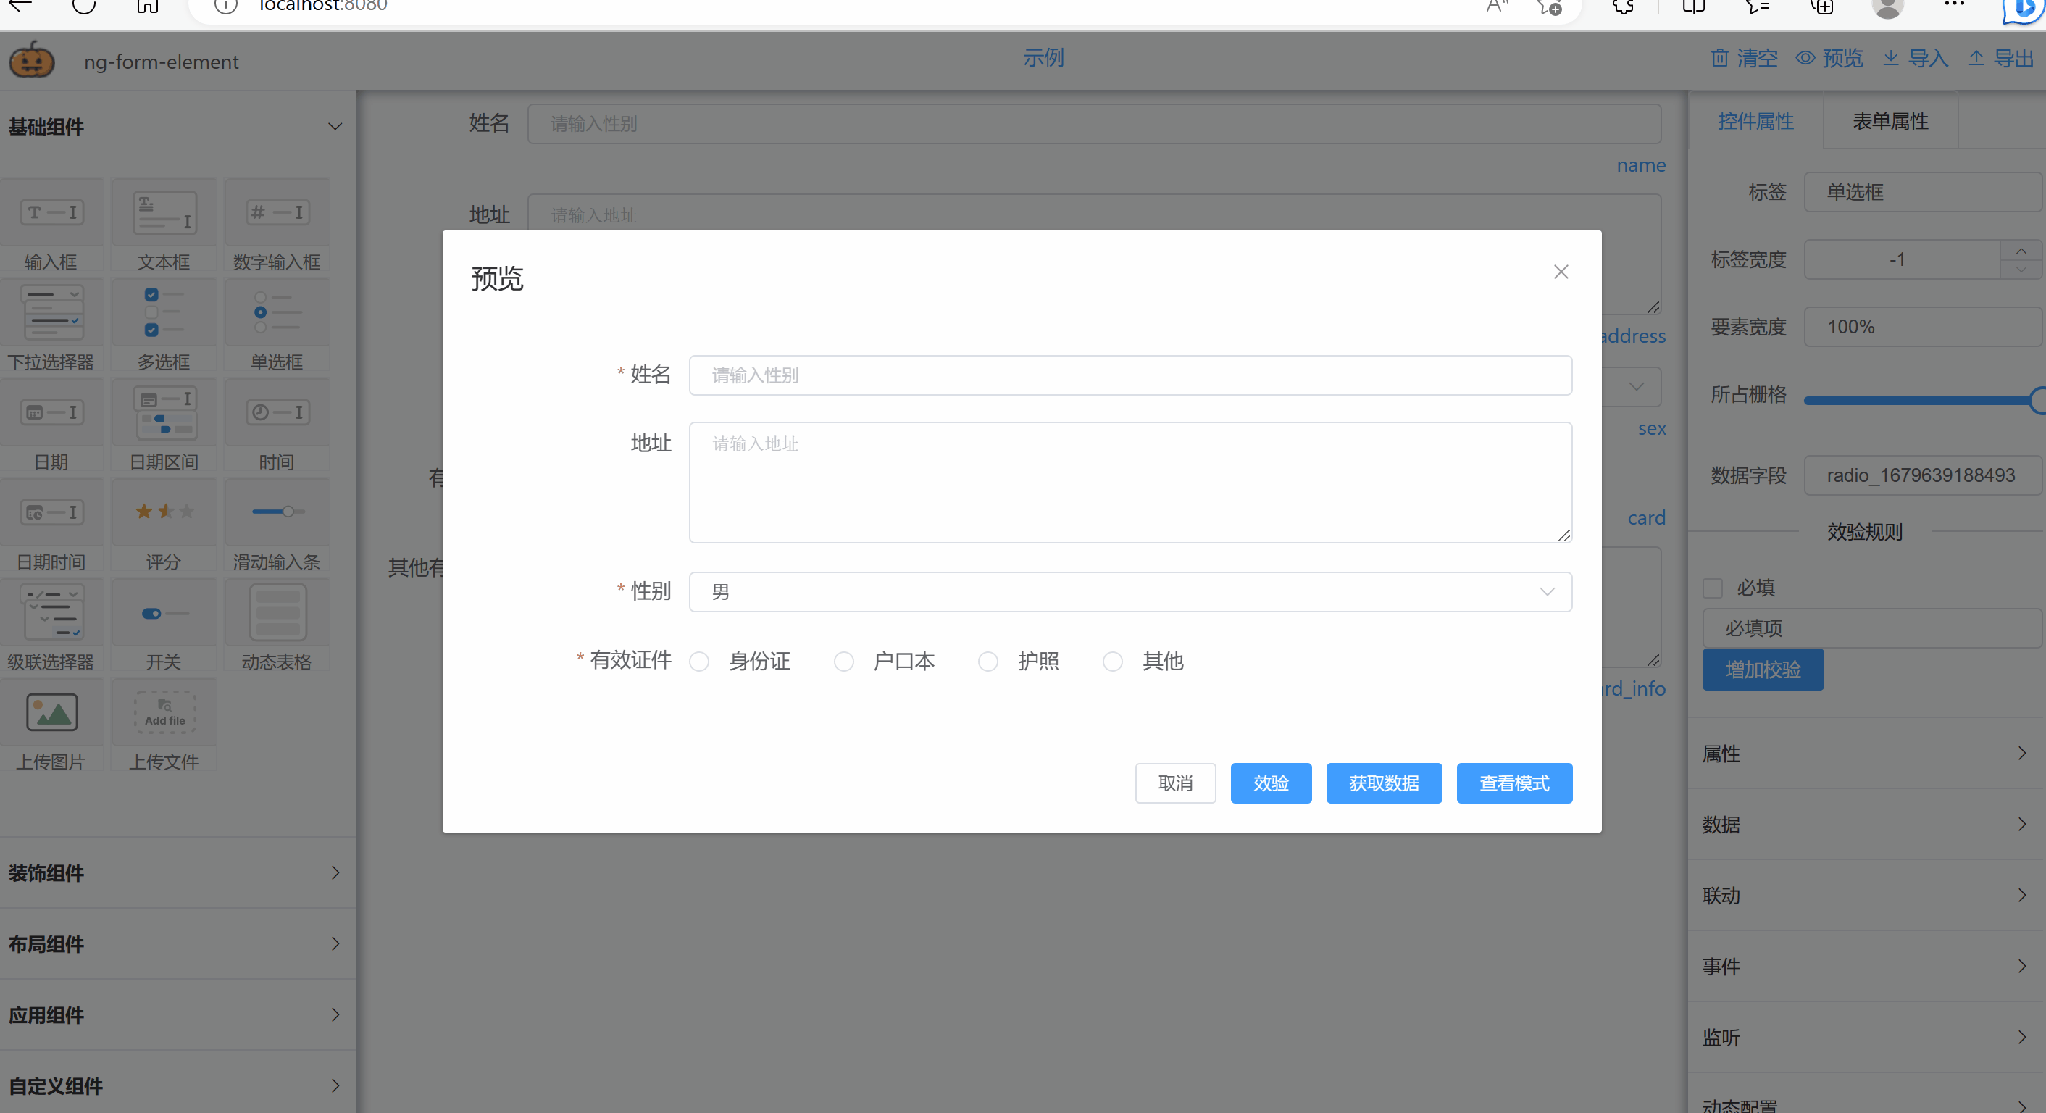
Task: Select the 身份证 radio option
Action: click(699, 662)
